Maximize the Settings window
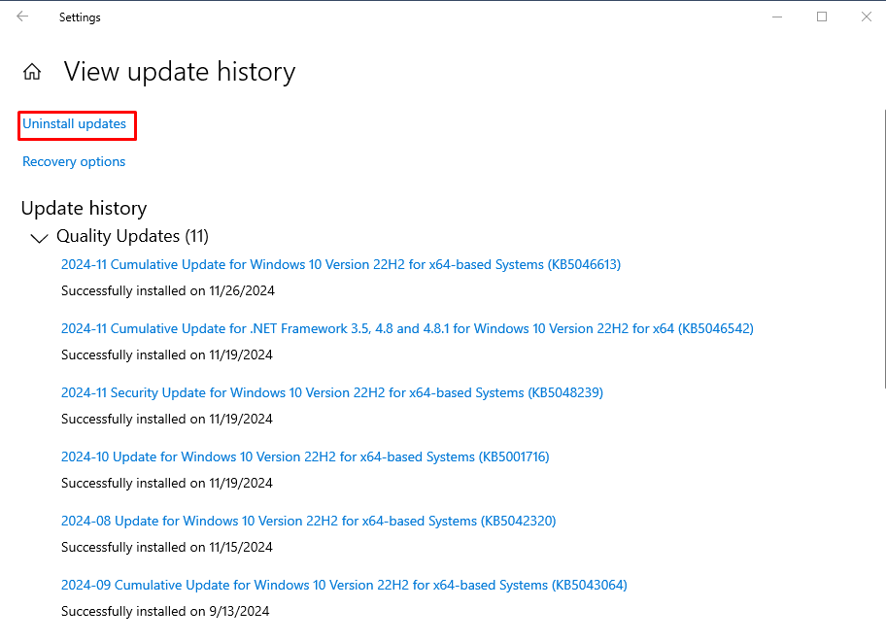Viewport: 886px width, 642px height. coord(822,17)
